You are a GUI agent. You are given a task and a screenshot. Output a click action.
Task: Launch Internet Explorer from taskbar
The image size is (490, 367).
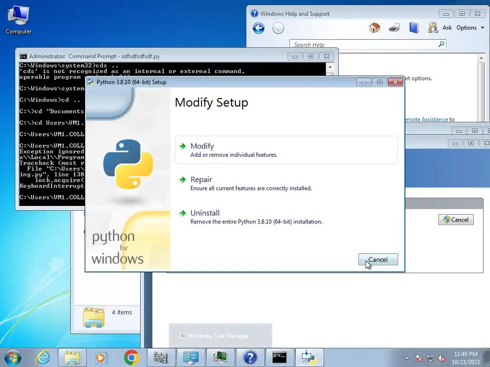tap(43, 357)
